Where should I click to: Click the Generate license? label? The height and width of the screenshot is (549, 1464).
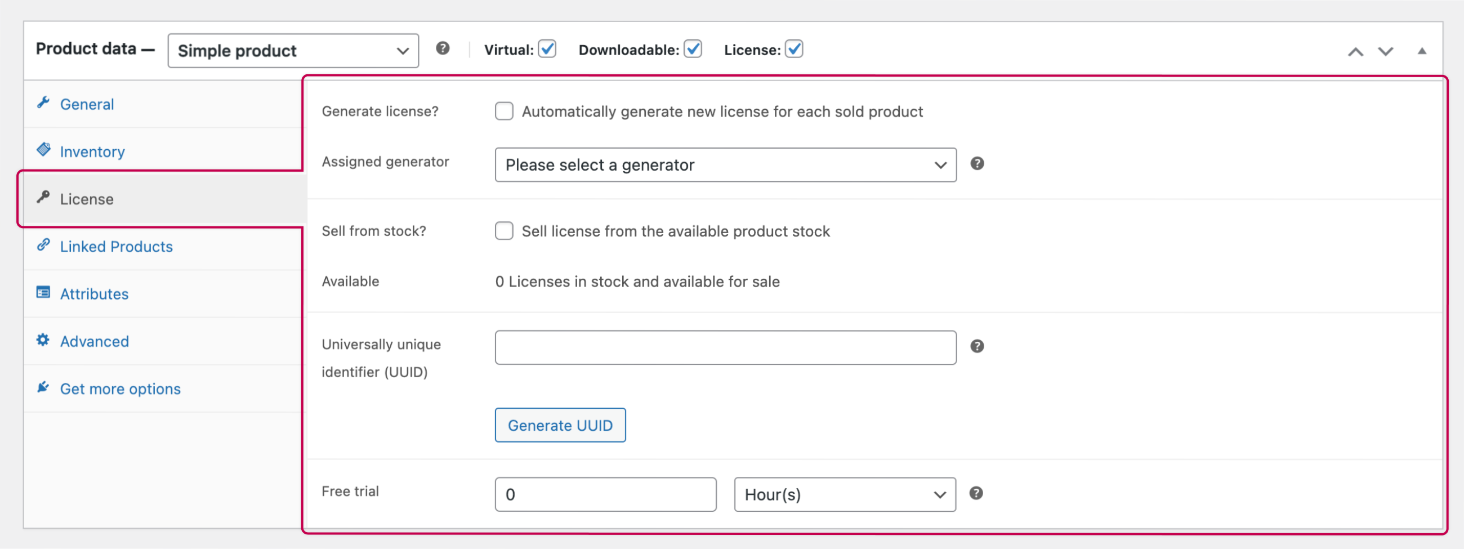pos(380,111)
